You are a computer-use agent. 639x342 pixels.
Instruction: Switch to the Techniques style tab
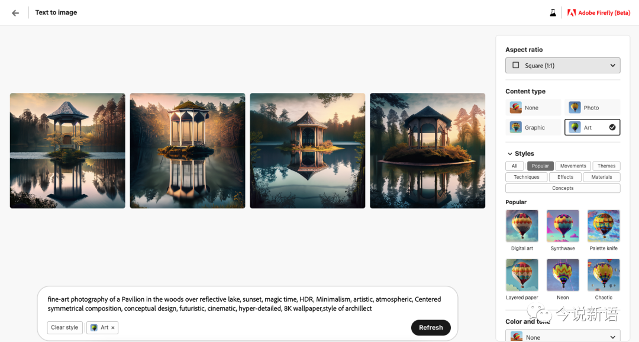pyautogui.click(x=526, y=177)
